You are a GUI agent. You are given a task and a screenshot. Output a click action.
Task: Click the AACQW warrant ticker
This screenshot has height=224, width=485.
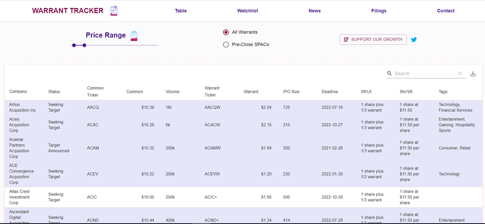[x=213, y=108]
